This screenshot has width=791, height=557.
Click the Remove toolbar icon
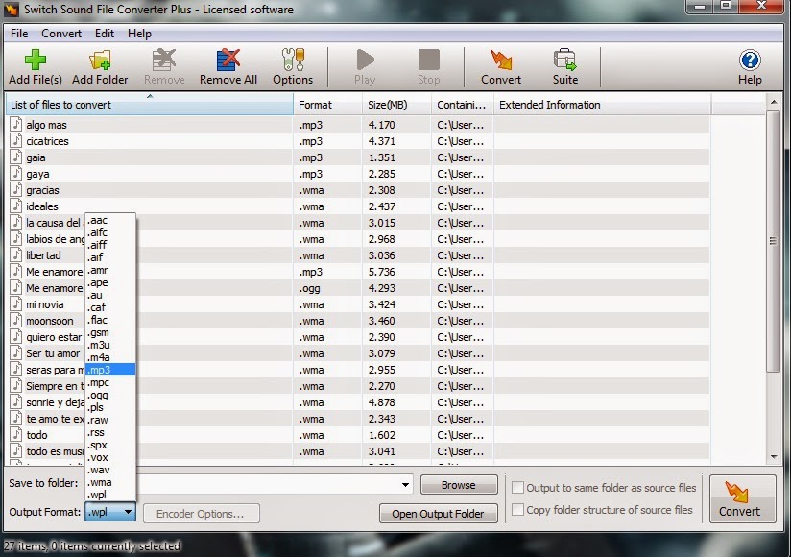click(164, 61)
